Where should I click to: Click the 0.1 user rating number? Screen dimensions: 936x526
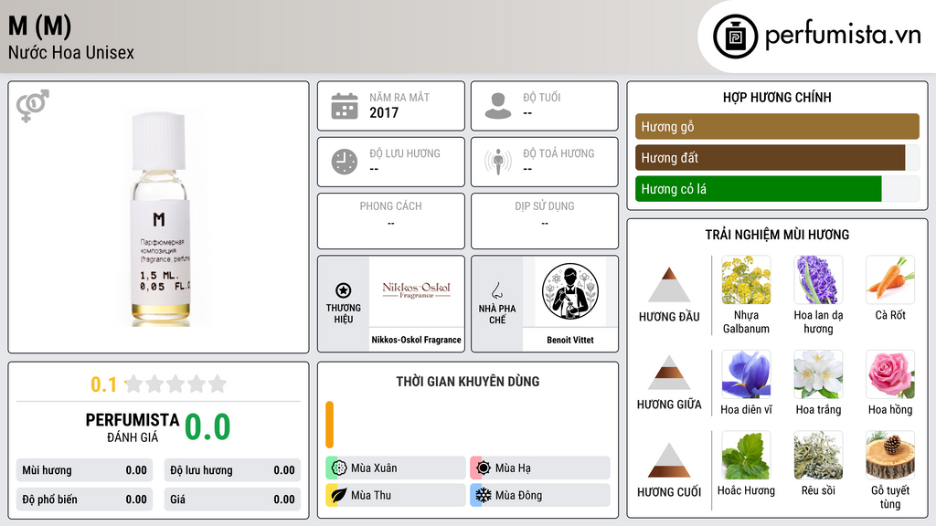(x=104, y=384)
